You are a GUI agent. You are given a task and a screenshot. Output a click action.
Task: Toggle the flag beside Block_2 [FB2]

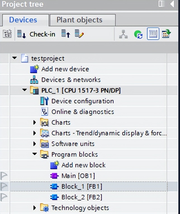pyautogui.click(x=4, y=197)
